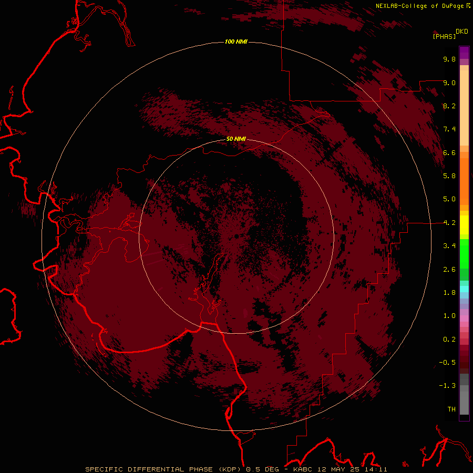Viewport: 473px width, 473px height.
Task: Click the cyan segment of the color bar
Action: pos(464,289)
